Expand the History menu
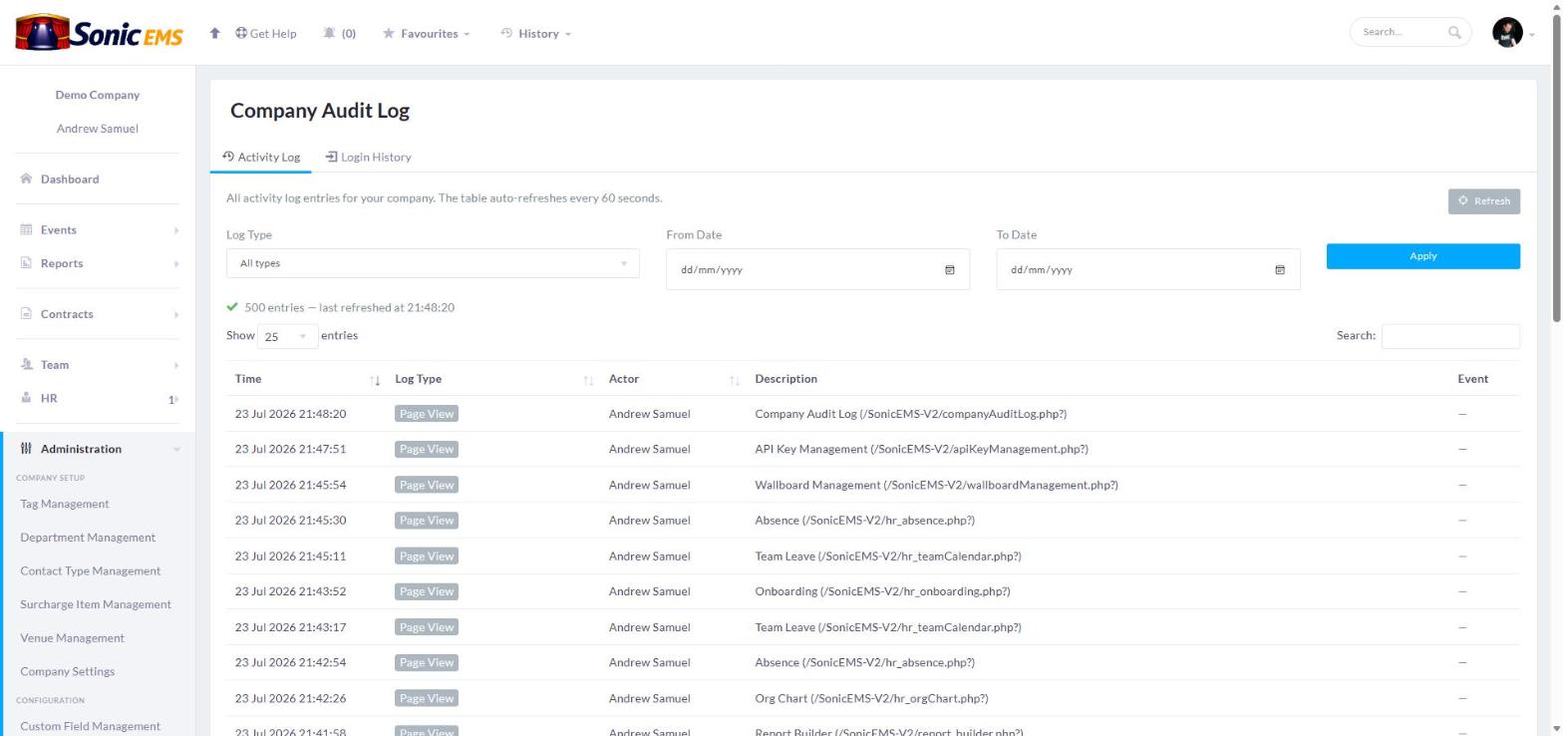 [535, 33]
